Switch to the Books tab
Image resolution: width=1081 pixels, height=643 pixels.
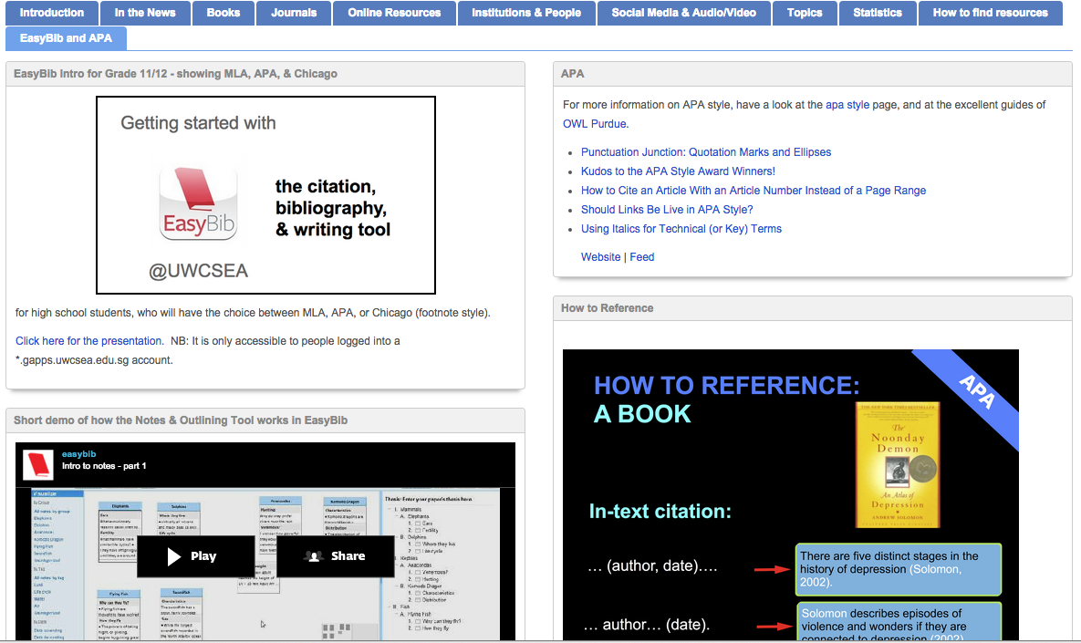(223, 13)
